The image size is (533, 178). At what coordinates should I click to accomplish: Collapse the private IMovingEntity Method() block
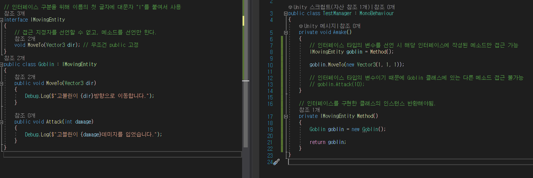[285, 116]
